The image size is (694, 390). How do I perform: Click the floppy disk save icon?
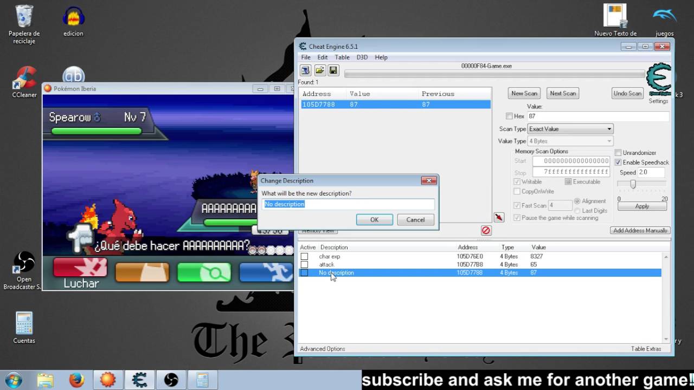click(x=333, y=70)
